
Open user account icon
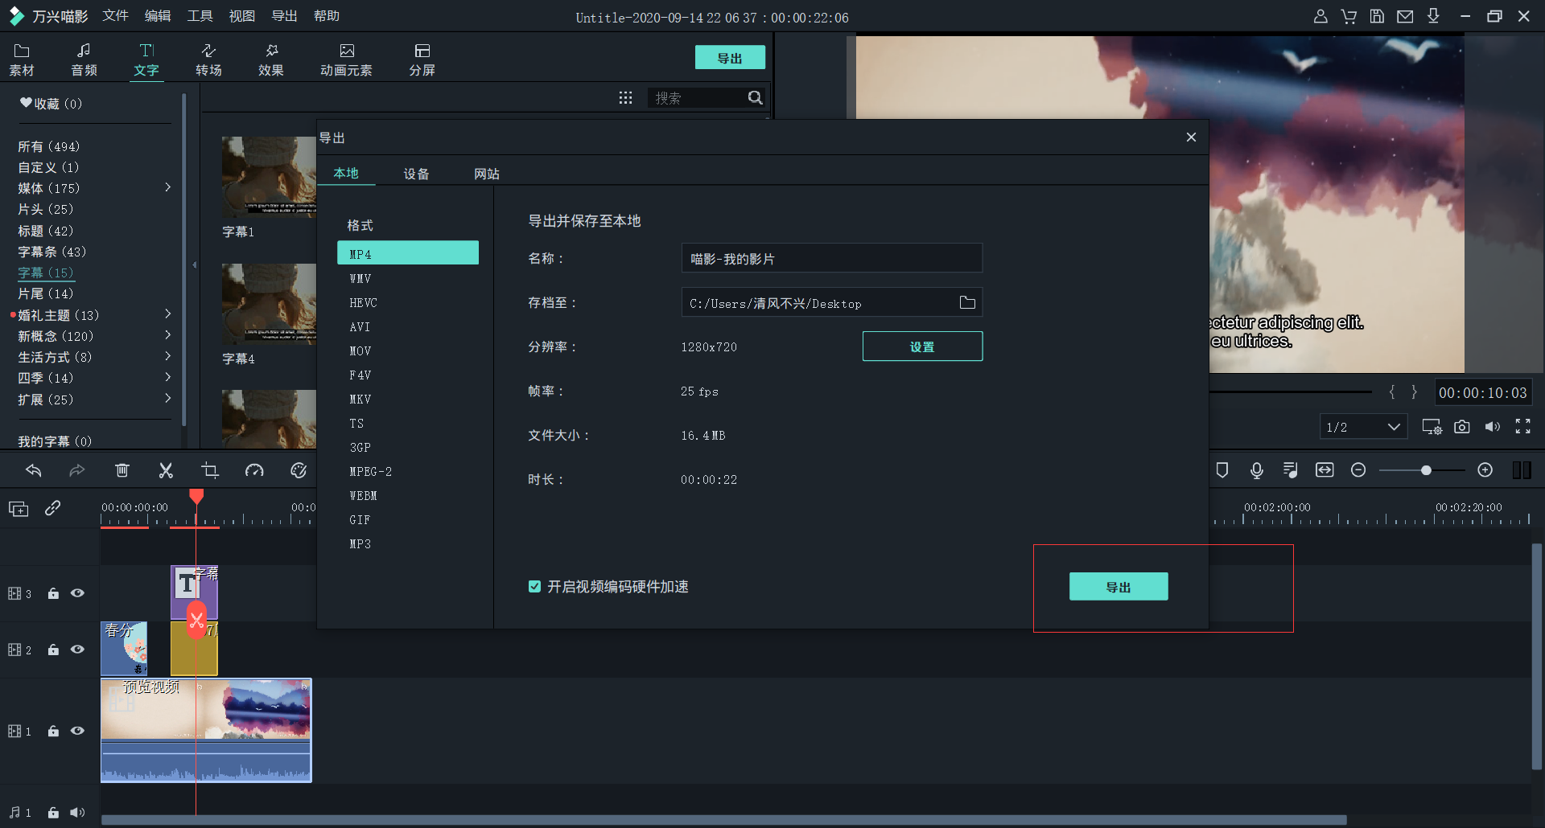1320,16
